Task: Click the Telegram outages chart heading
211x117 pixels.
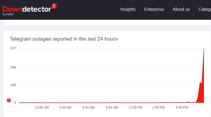Action: click(64, 39)
